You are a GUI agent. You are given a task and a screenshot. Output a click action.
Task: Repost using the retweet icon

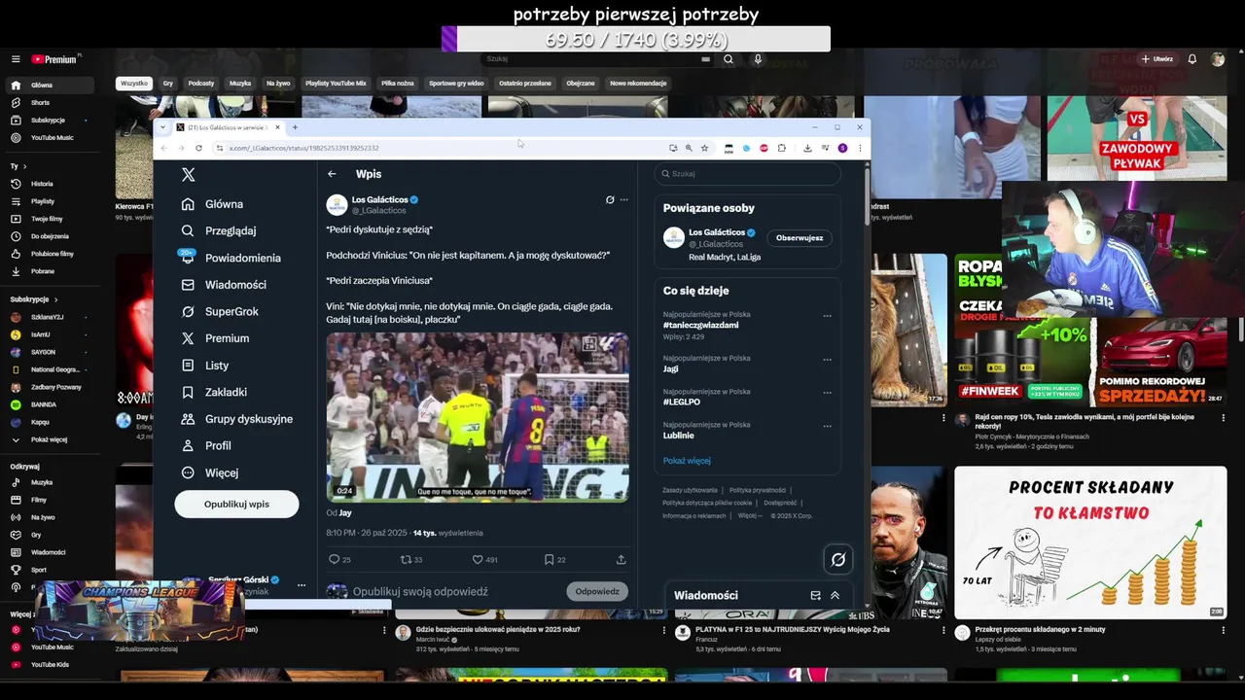click(x=407, y=559)
